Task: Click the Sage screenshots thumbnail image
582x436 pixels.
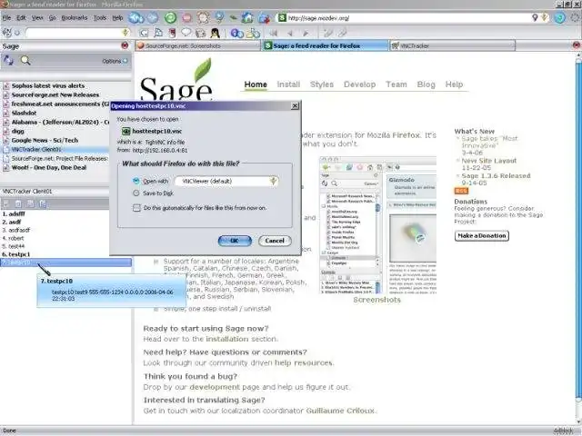Action: coord(378,225)
